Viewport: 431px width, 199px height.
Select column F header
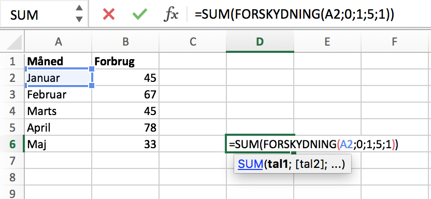[394, 41]
